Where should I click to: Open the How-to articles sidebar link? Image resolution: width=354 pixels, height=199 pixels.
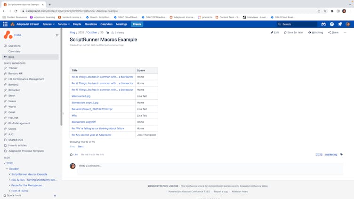point(17,145)
